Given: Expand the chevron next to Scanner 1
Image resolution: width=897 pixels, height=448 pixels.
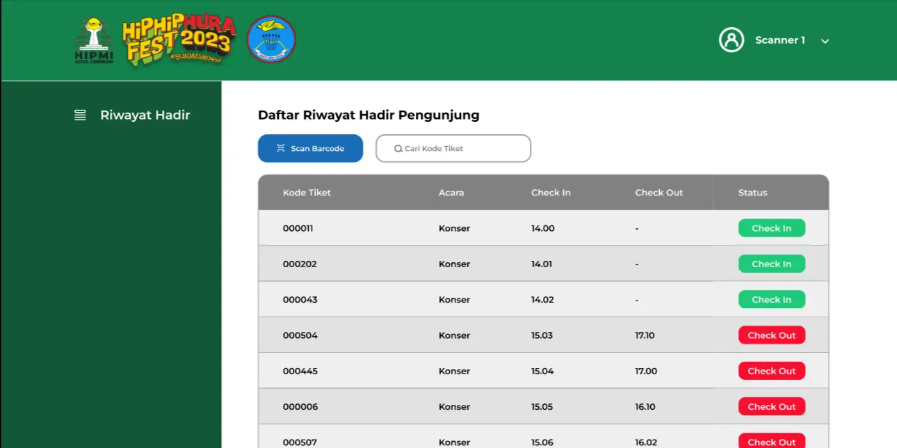Looking at the screenshot, I should pyautogui.click(x=825, y=41).
